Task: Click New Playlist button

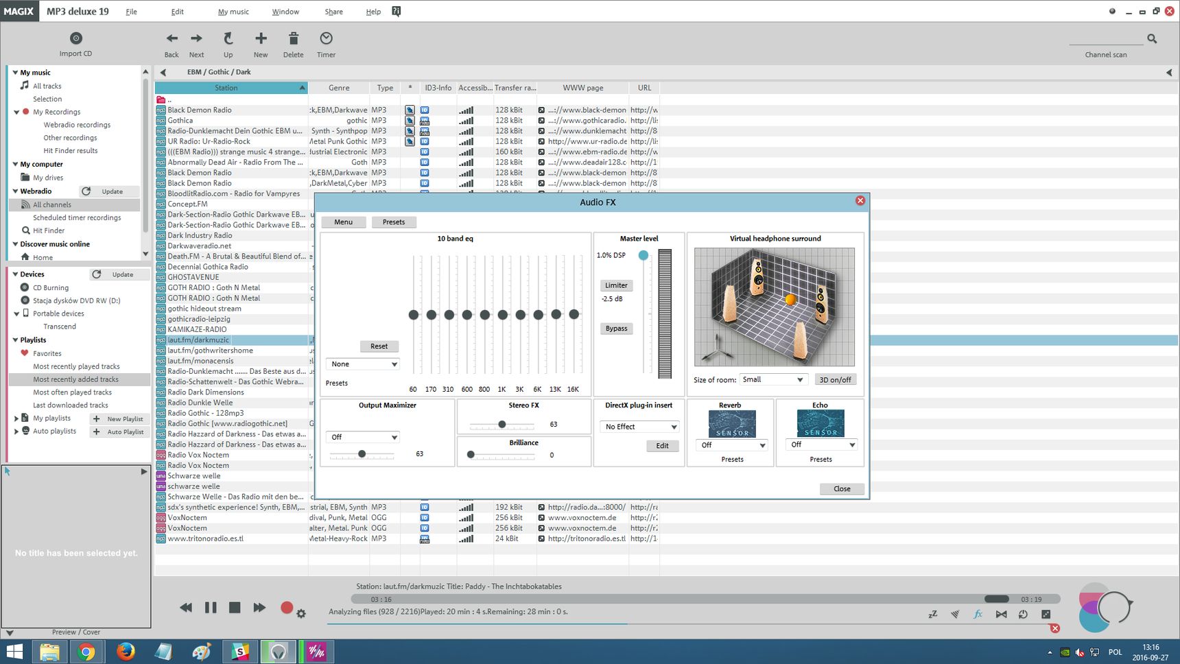Action: click(x=119, y=419)
